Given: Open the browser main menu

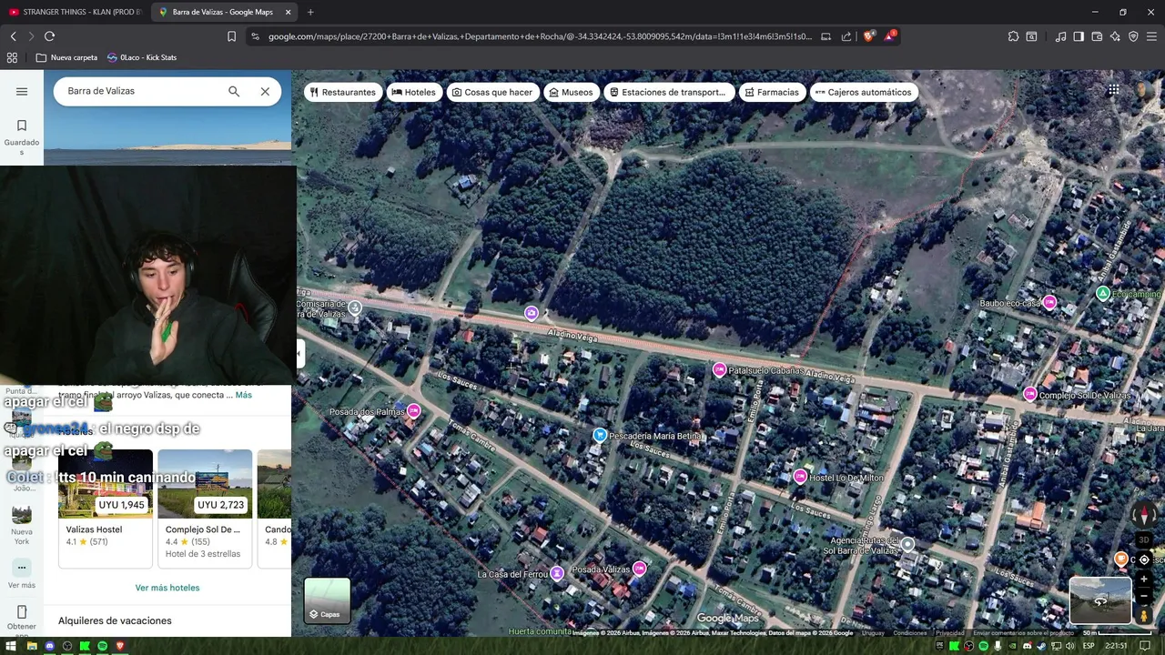Looking at the screenshot, I should point(1151,36).
